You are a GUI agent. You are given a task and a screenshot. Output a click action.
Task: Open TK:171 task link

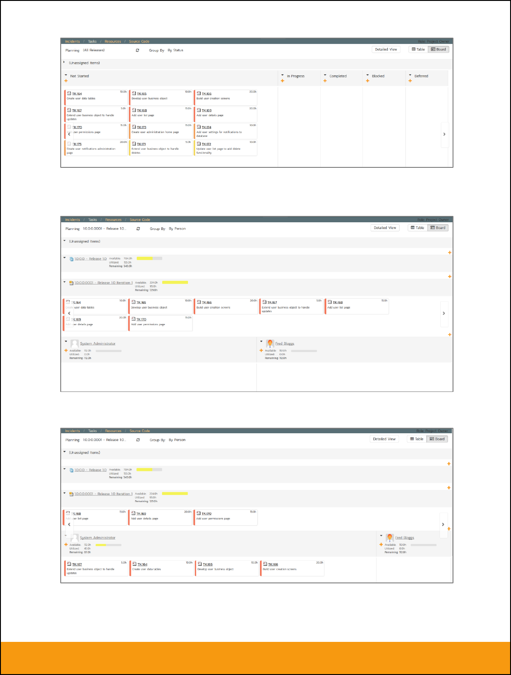[141, 144]
